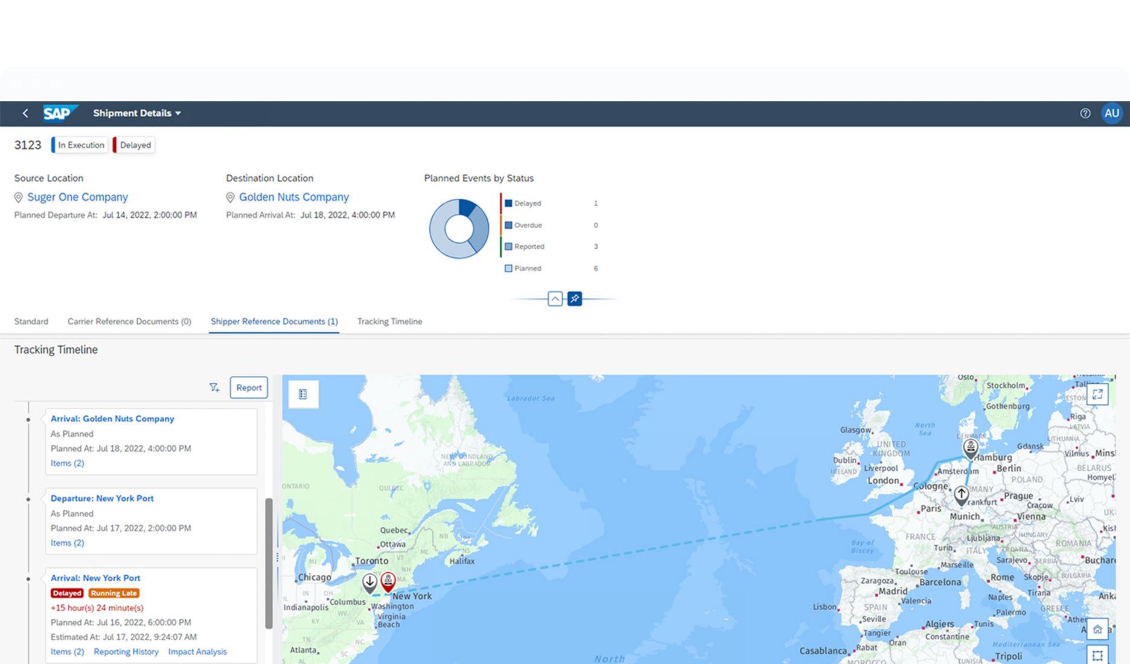Open the AU user avatar menu

pos(1112,113)
